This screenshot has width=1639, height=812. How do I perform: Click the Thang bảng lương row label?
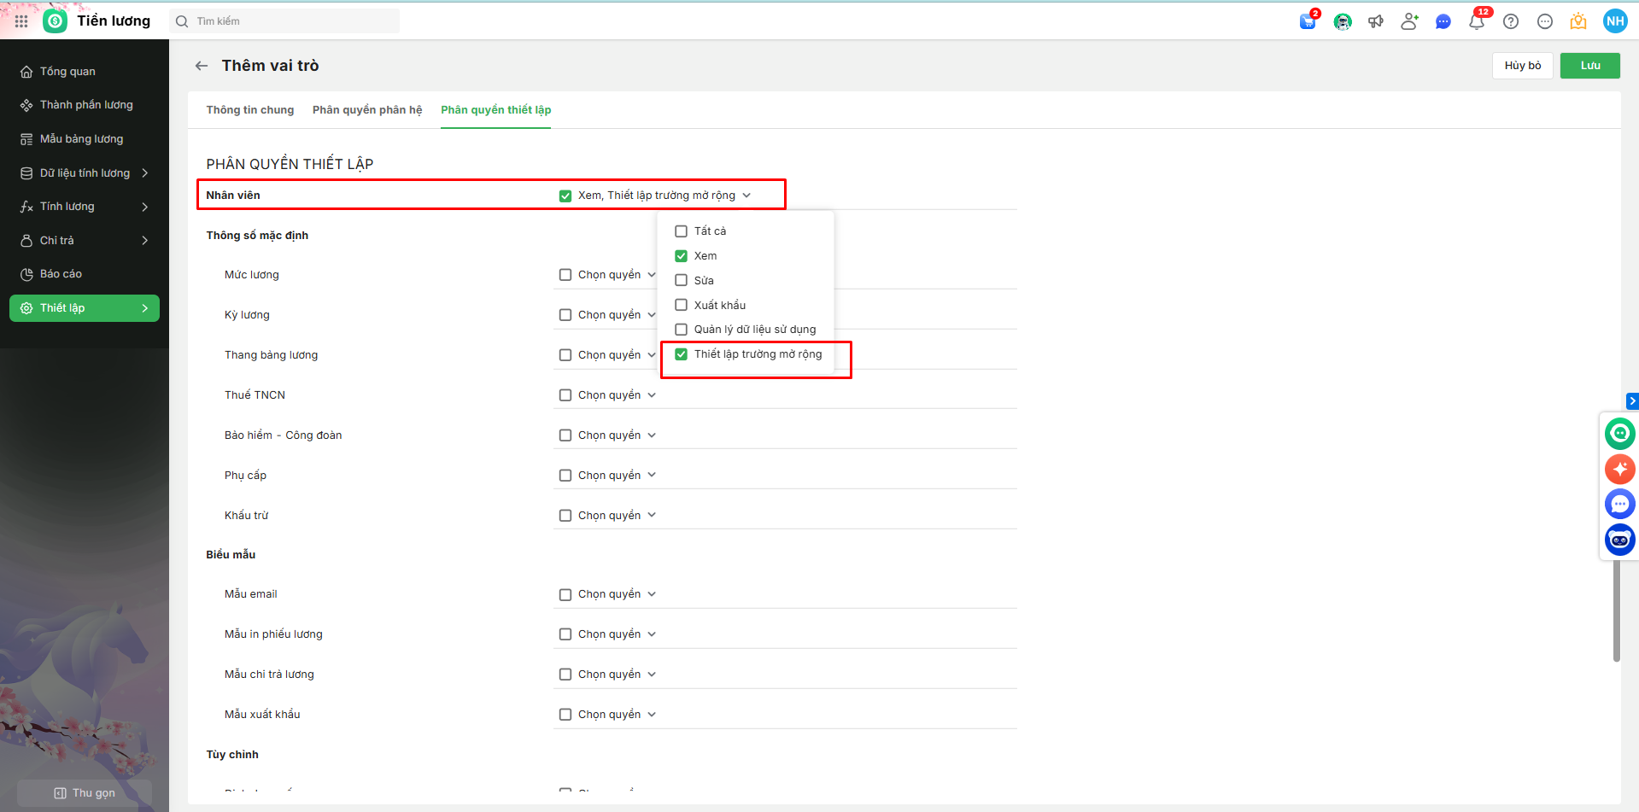(271, 355)
